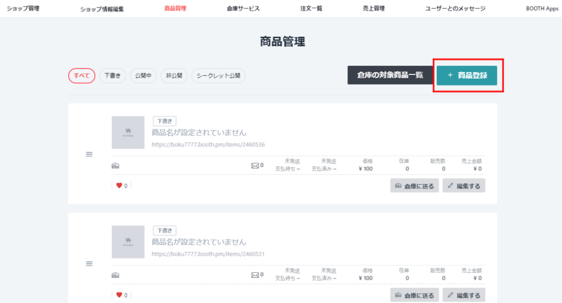Navigate to the 注文一覧 menu item
562x303 pixels.
pos(311,8)
